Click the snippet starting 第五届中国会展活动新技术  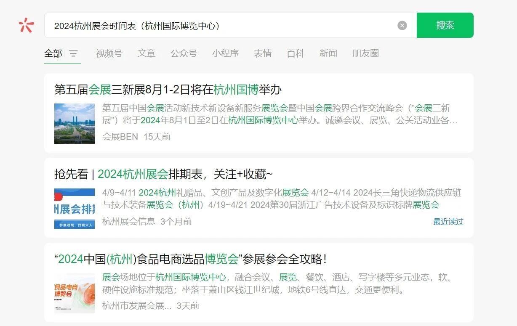(280, 114)
